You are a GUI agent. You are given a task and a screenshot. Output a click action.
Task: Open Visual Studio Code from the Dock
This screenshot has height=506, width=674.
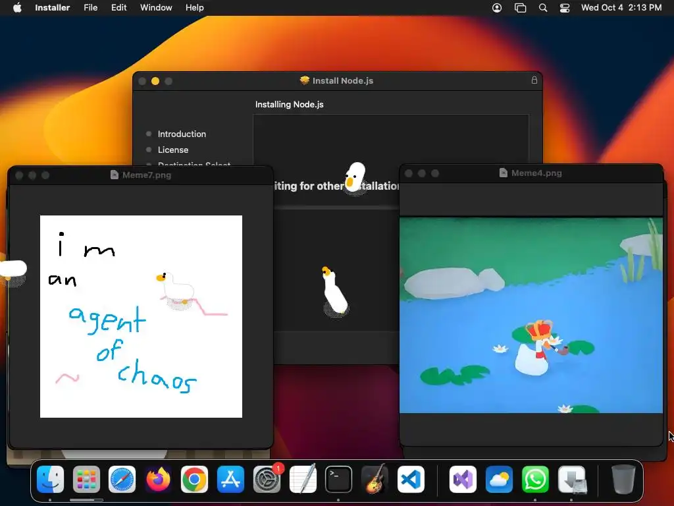coord(411,479)
